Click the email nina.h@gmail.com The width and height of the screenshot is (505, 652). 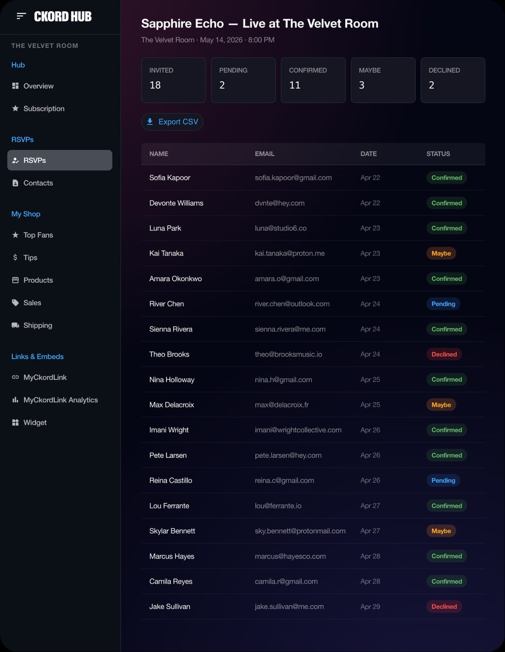(x=284, y=380)
